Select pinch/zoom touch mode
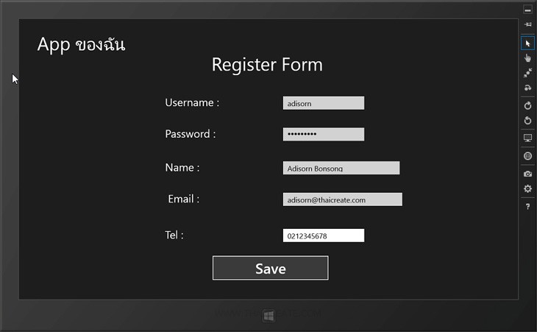This screenshot has width=537, height=332. tap(527, 73)
